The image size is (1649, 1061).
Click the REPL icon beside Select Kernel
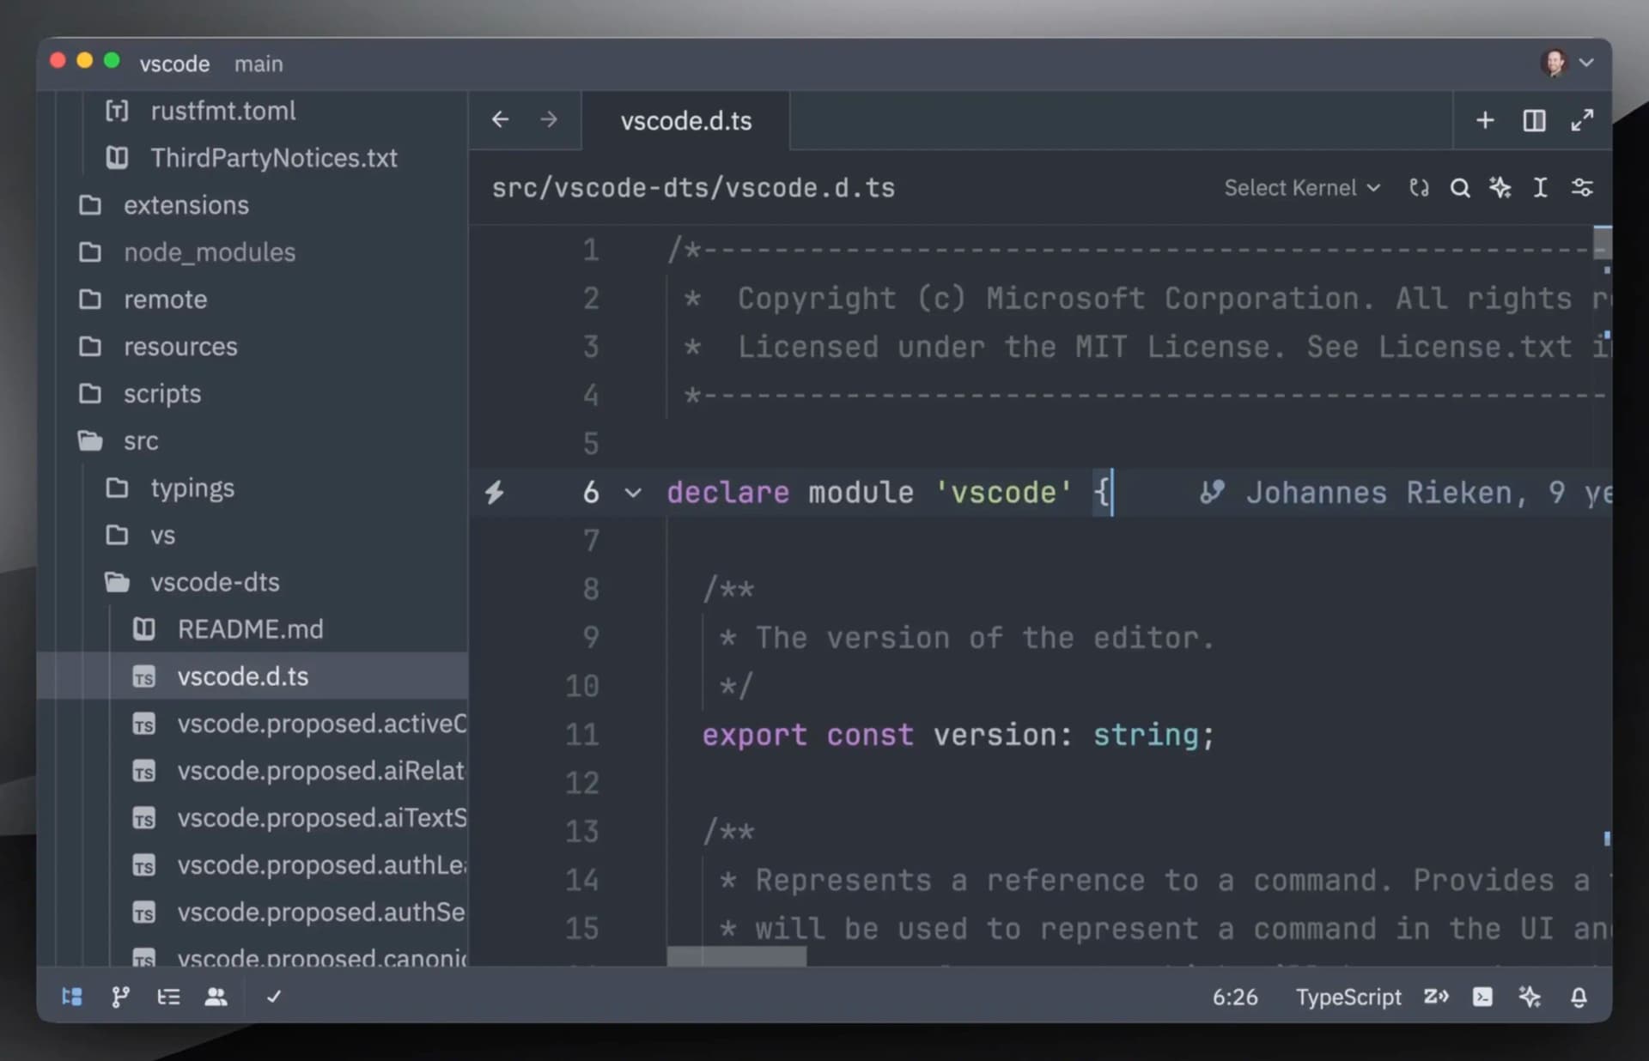tap(1419, 187)
